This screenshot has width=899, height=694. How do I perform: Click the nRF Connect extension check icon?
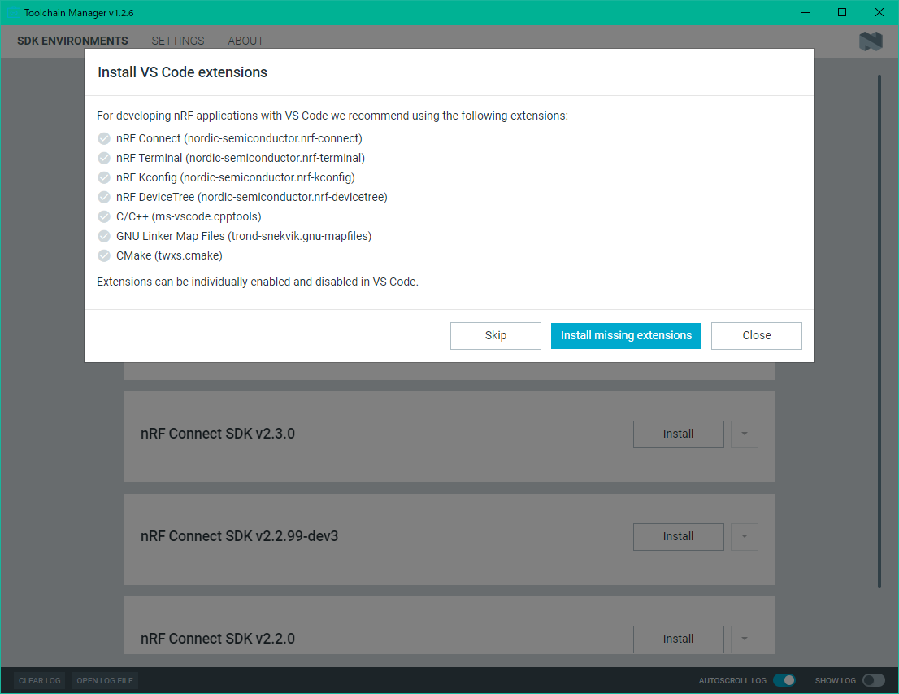point(104,138)
